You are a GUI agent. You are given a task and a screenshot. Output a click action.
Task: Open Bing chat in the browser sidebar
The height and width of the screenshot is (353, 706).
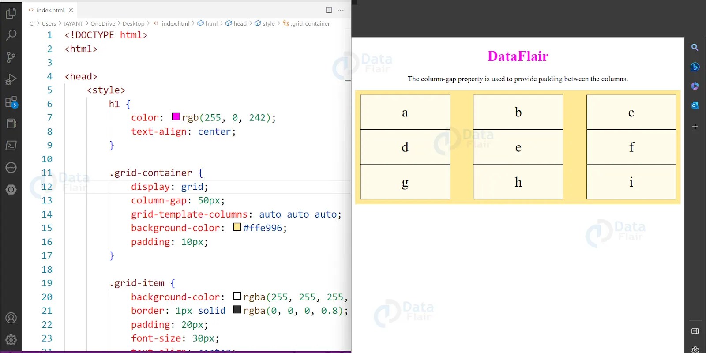pyautogui.click(x=695, y=67)
